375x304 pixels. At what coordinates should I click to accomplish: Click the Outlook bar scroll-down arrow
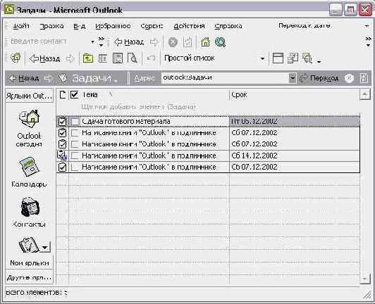45,248
